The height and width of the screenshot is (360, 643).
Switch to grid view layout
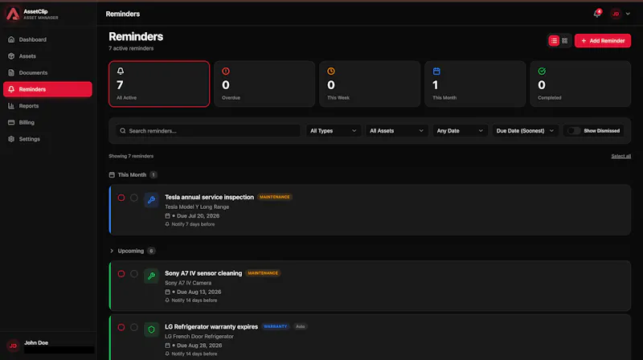pos(565,41)
